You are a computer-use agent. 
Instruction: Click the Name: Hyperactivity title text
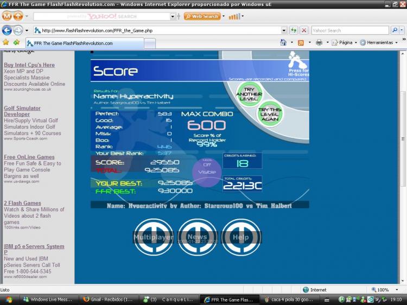click(x=133, y=96)
